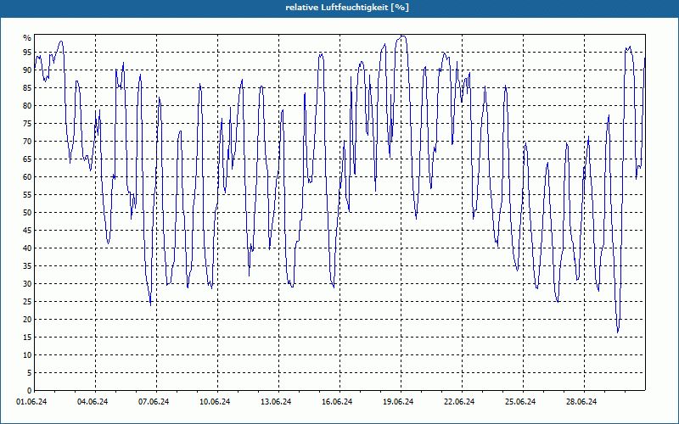Image resolution: width=679 pixels, height=424 pixels.
Task: Select the 07.06.24 date label
Action: coord(154,402)
